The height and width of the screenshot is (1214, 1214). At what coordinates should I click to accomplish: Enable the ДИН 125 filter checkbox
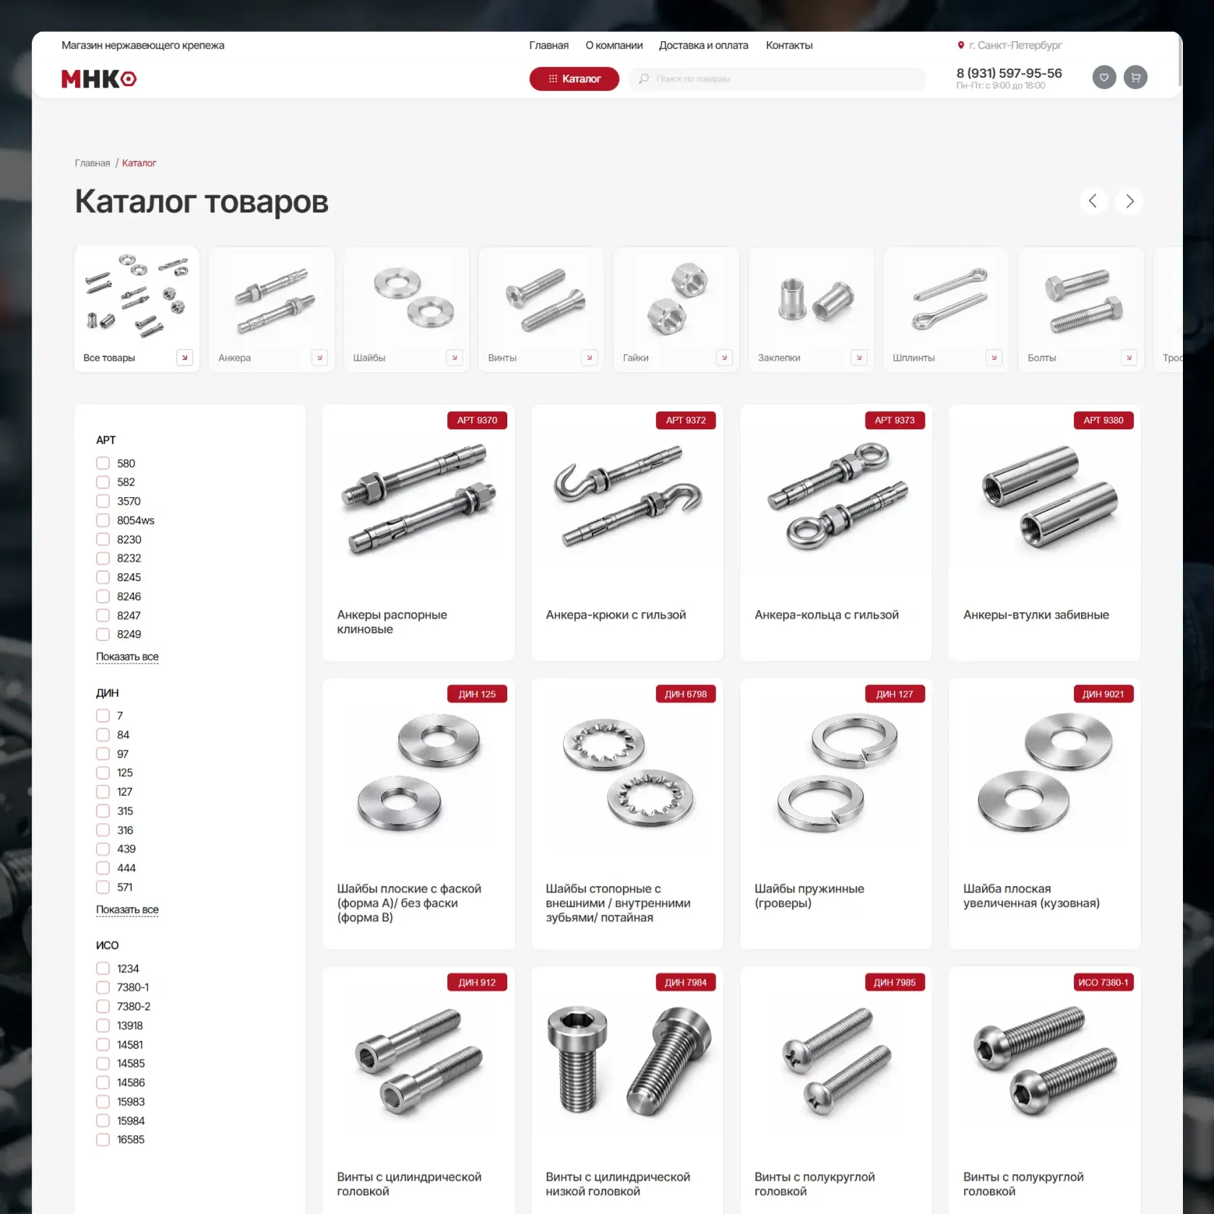pos(103,772)
